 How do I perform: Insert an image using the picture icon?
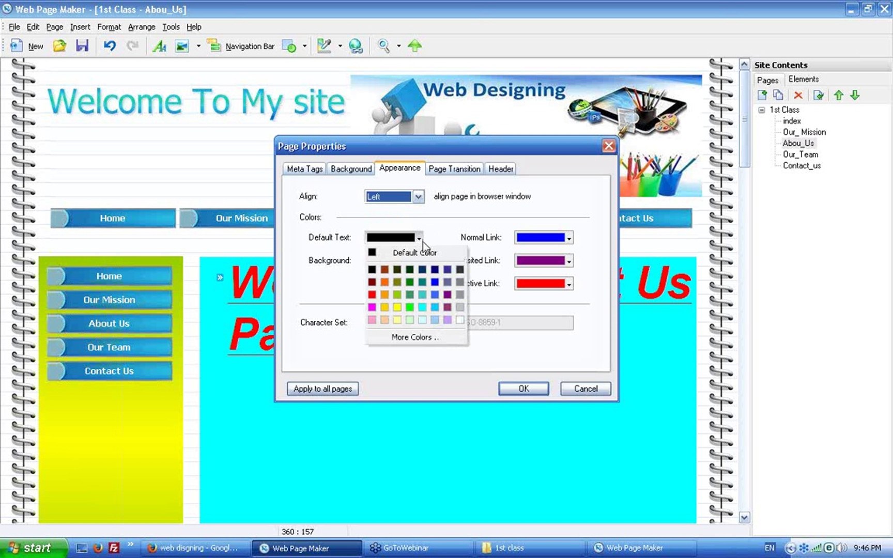(x=182, y=46)
